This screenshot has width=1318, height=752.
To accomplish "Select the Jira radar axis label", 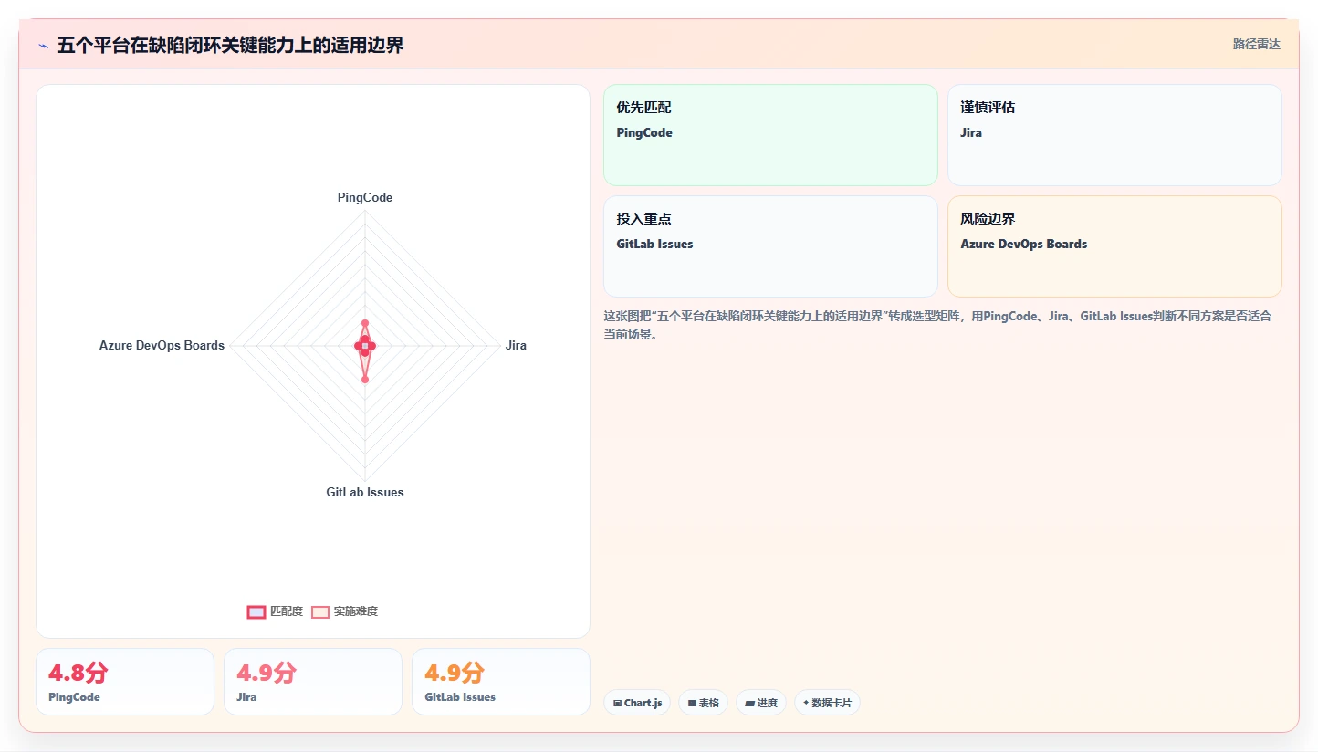I will (x=516, y=345).
